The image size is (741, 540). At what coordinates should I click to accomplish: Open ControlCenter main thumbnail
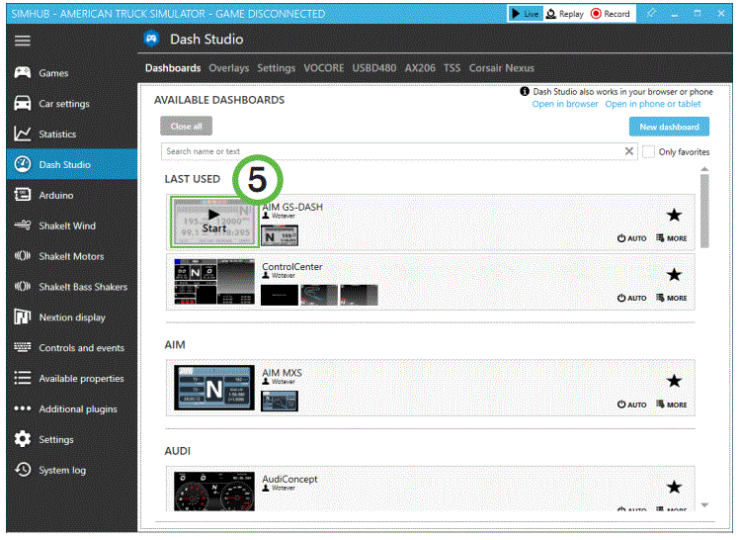pyautogui.click(x=214, y=282)
